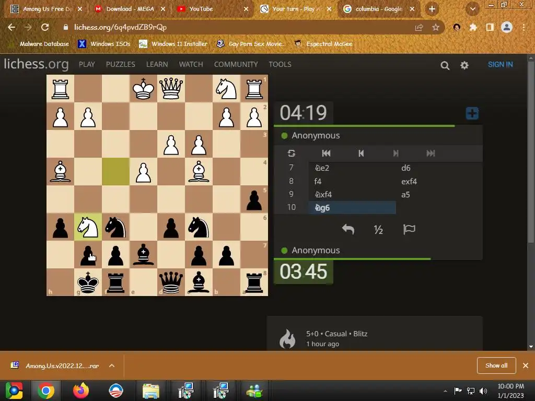The width and height of the screenshot is (535, 401).
Task: Open lichess search magnifier
Action: click(x=445, y=65)
